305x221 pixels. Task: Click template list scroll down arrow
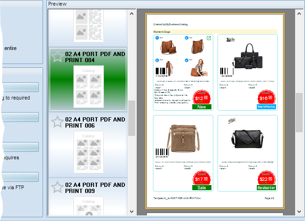pos(132,212)
